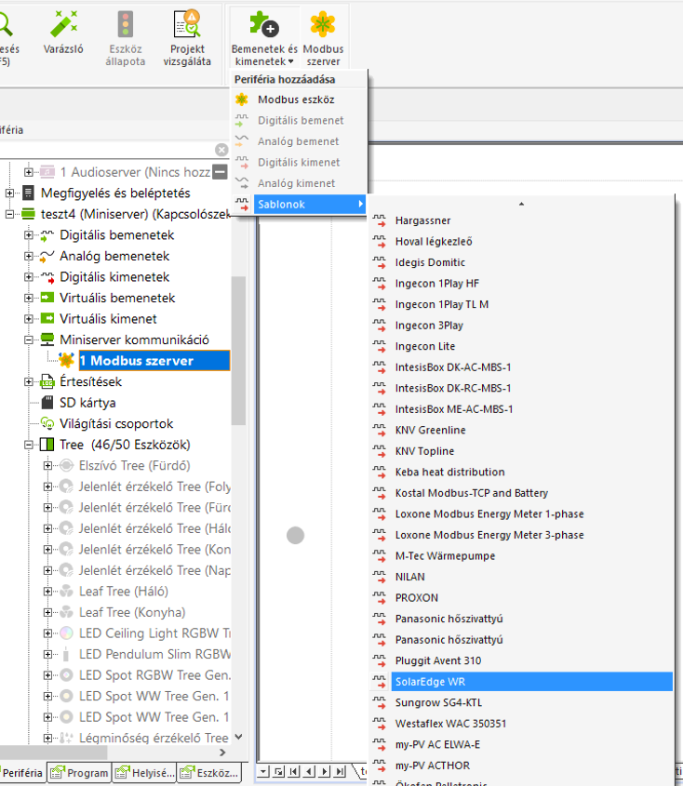Choose Analóg bemenet menu entry

[300, 141]
